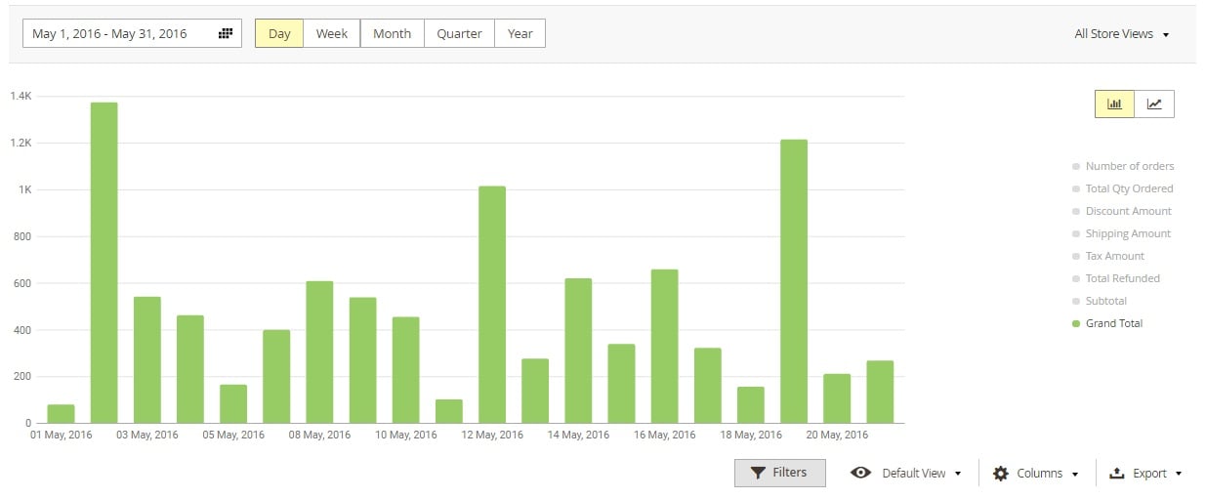Screen dimensions: 1206x499
Task: Select the Week period tab
Action: tap(332, 33)
